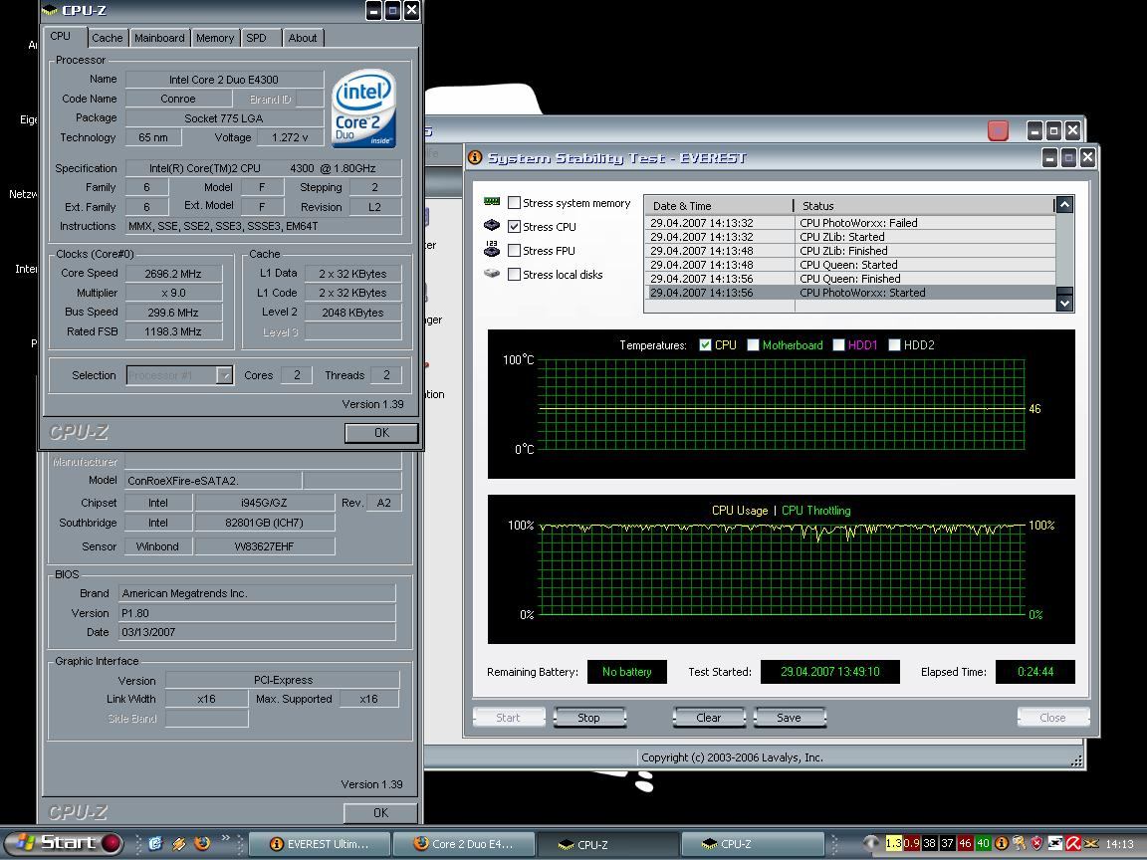This screenshot has height=860, width=1147.
Task: Toggle the CPU temperature graph checkbox
Action: click(x=705, y=345)
